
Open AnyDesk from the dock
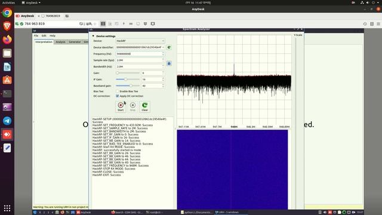click(7, 134)
